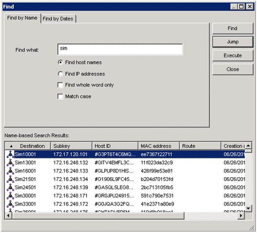Select the Find host names option

60,63
